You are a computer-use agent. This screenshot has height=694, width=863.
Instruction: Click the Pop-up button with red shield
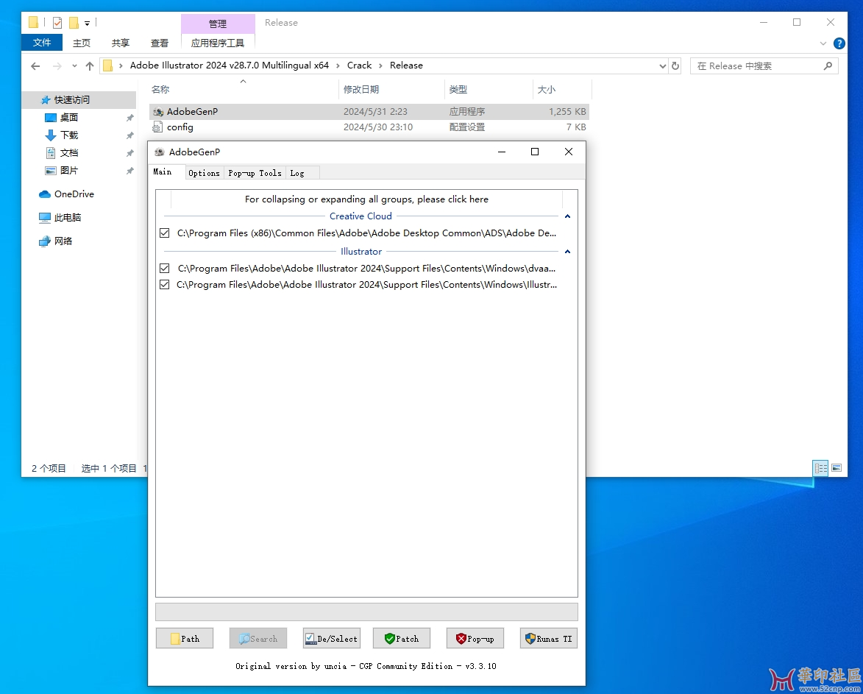pyautogui.click(x=475, y=638)
